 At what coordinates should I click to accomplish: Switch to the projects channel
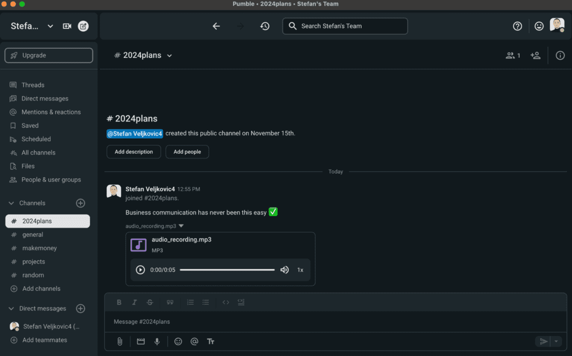point(48,262)
